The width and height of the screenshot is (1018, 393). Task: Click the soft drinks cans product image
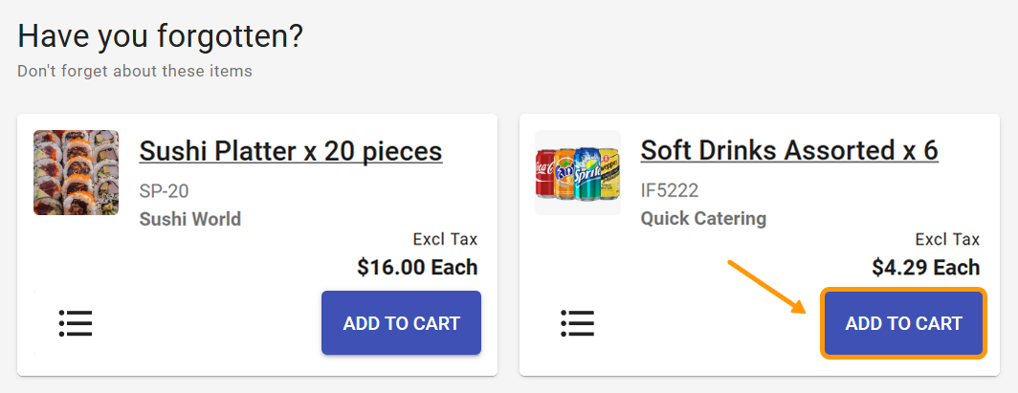tap(578, 172)
